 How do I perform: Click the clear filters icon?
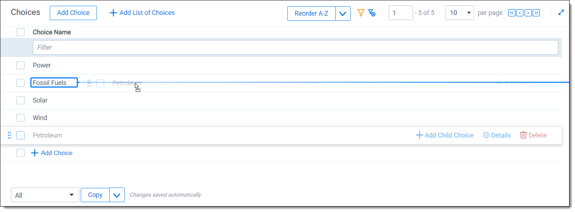(x=372, y=13)
